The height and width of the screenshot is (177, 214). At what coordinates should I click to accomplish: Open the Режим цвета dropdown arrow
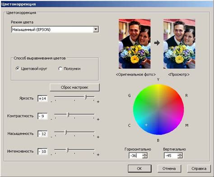pos(96,29)
